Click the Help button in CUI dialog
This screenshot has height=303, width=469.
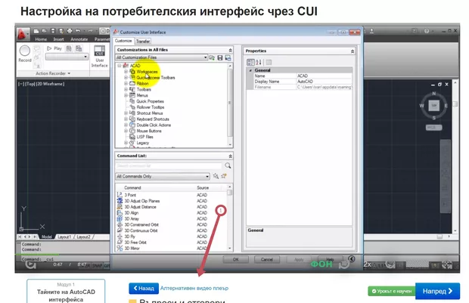pyautogui.click(x=330, y=259)
